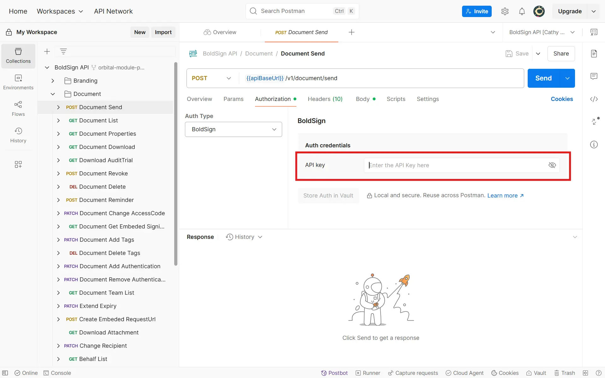Toggle sidebar icon in status bar

(x=5, y=373)
